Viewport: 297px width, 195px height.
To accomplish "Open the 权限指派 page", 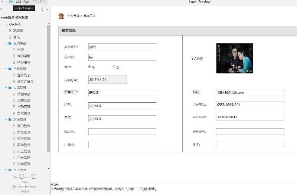I will pyautogui.click(x=24, y=139).
